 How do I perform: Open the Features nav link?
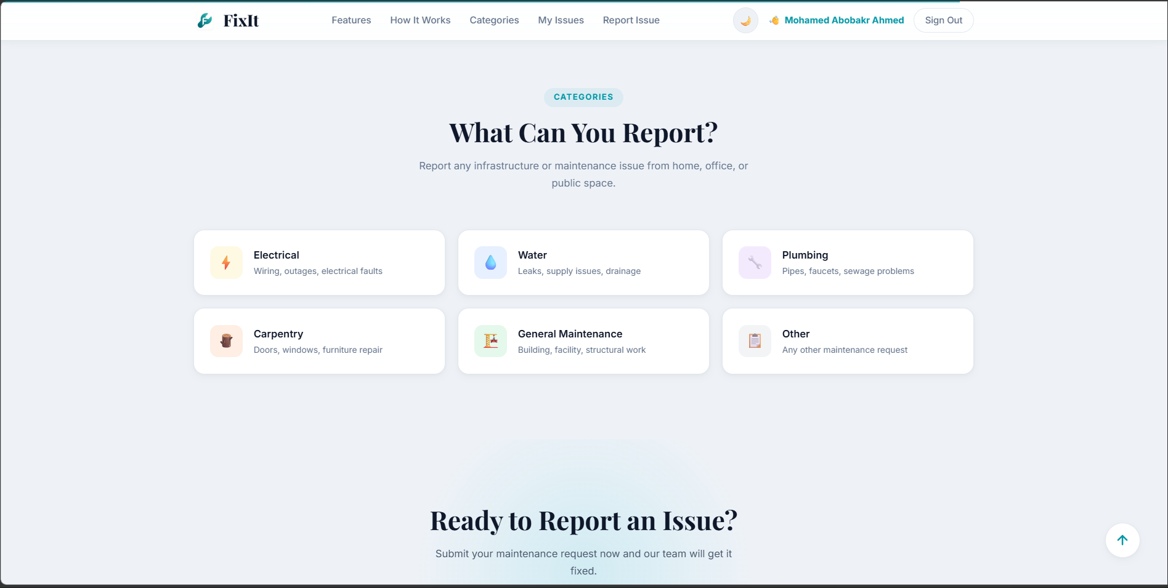351,20
